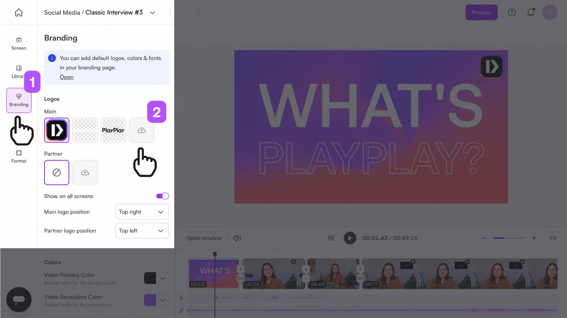Mute audio with the speaker icon
Image resolution: width=567 pixels, height=318 pixels.
(x=237, y=238)
